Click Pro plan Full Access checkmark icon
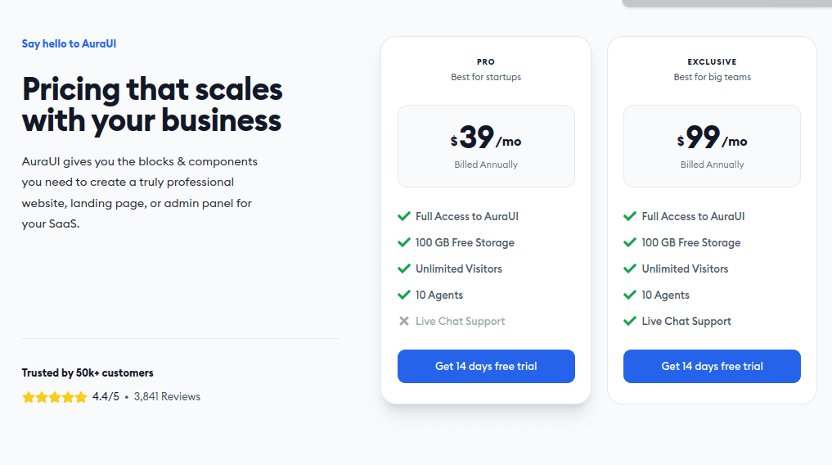 [x=404, y=216]
